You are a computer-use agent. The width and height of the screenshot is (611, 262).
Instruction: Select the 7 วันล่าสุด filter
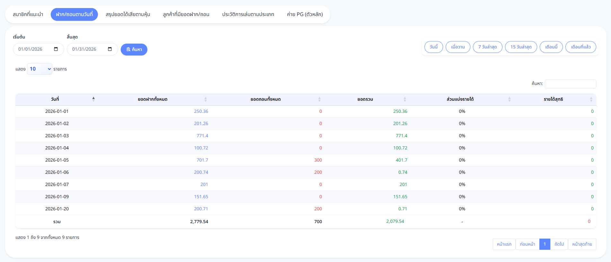click(x=487, y=47)
